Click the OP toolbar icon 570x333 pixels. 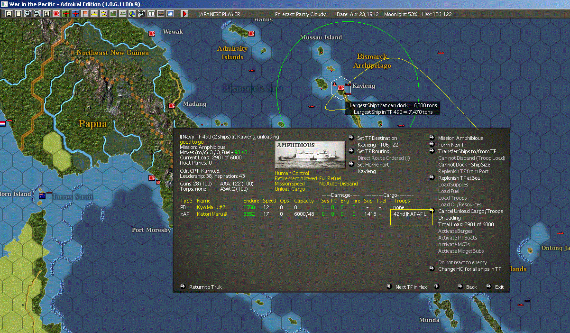pyautogui.click(x=151, y=14)
